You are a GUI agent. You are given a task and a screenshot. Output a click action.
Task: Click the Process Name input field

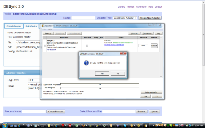(34, 111)
